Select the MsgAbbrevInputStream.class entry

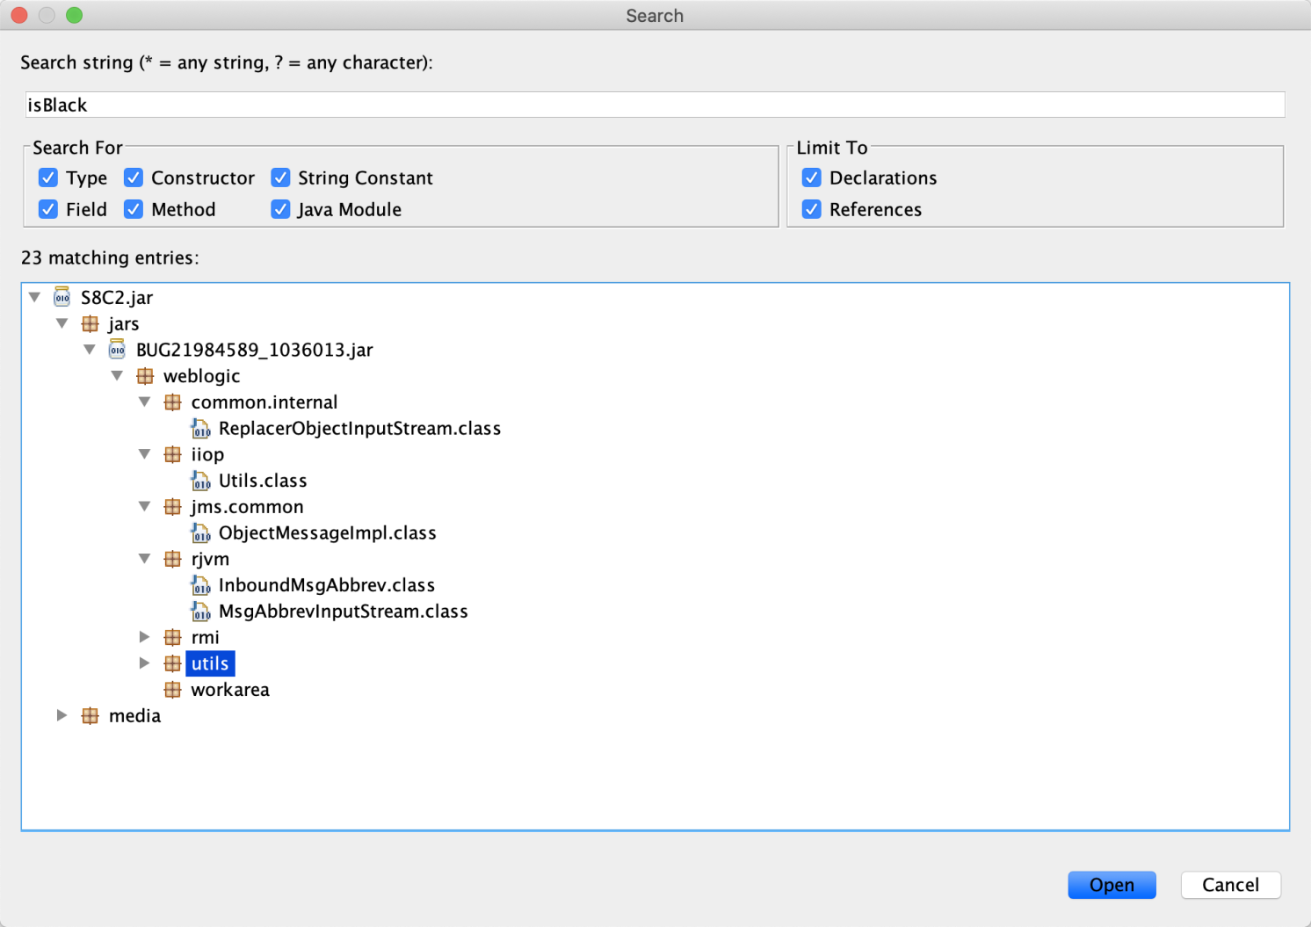click(x=343, y=611)
